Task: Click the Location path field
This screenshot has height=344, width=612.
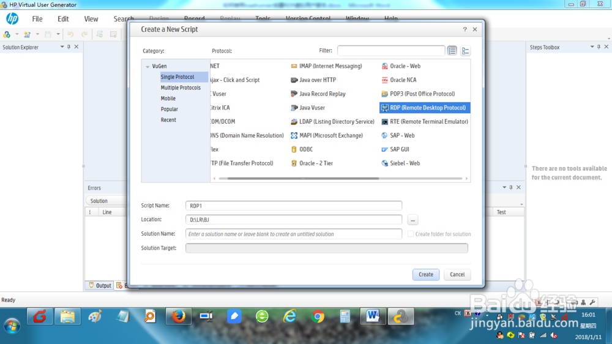Action: click(294, 220)
